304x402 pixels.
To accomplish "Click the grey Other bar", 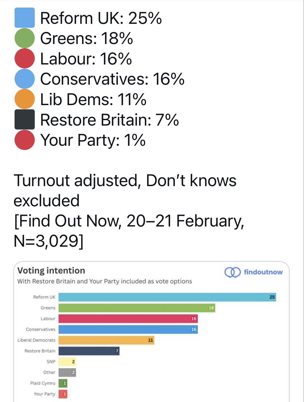I will [67, 372].
